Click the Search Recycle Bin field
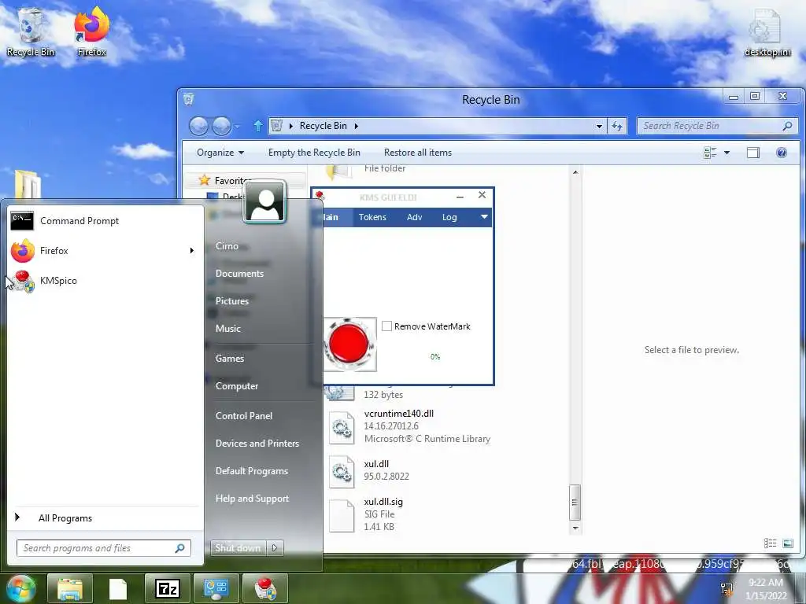 click(718, 126)
